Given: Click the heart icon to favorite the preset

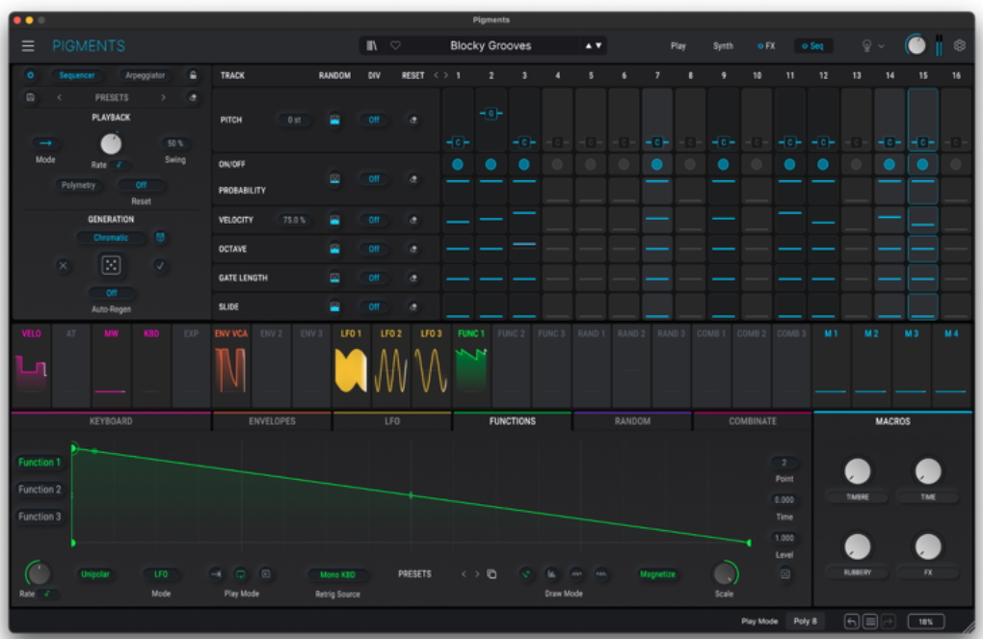Looking at the screenshot, I should tap(395, 45).
